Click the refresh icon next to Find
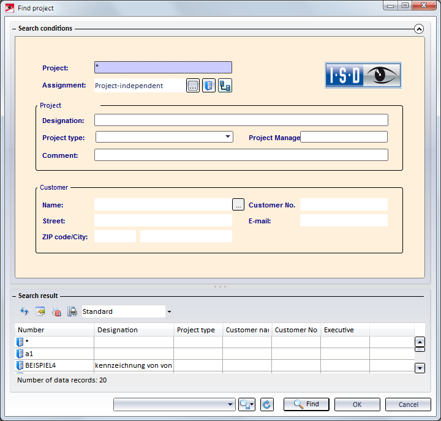This screenshot has height=421, width=441. click(x=266, y=404)
